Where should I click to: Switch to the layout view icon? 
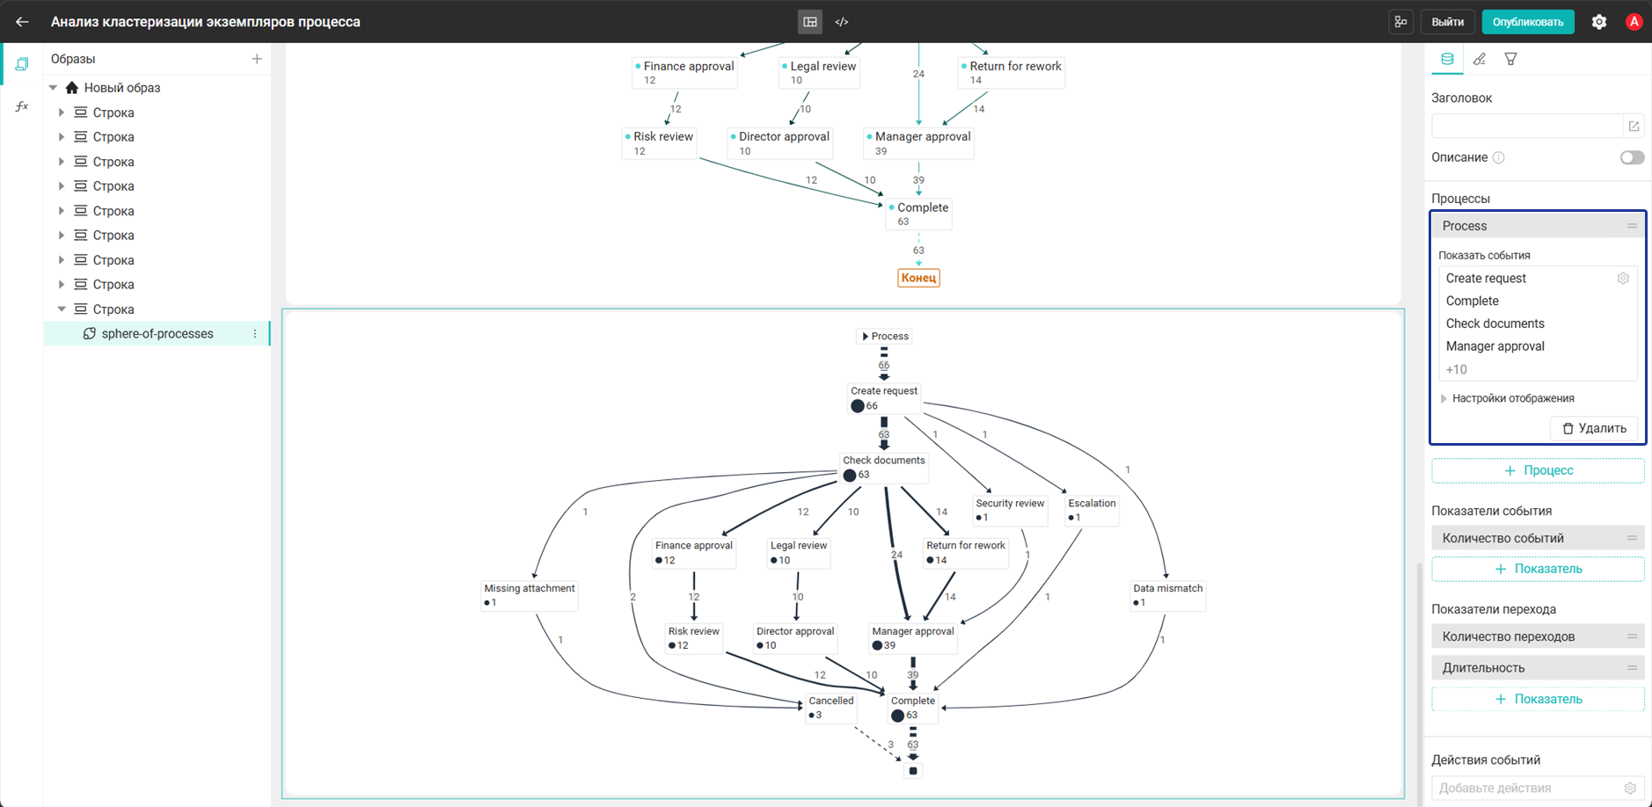pyautogui.click(x=810, y=22)
